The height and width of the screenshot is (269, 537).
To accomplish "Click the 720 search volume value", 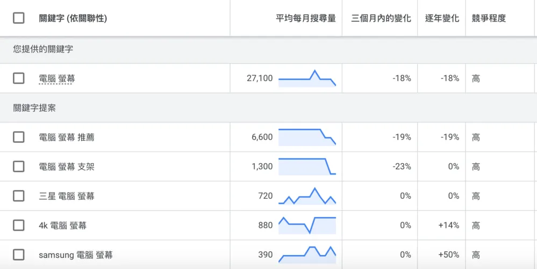I will 266,196.
